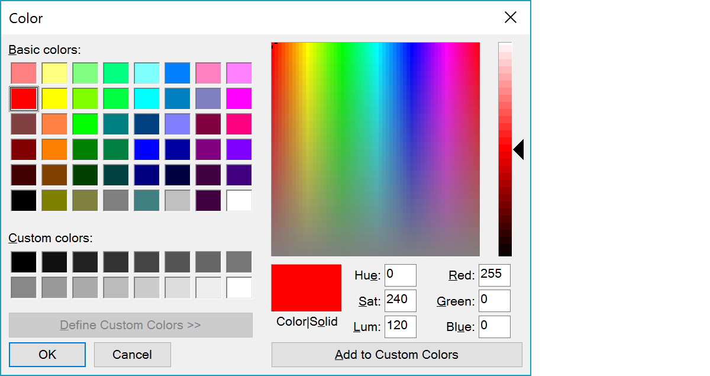The image size is (710, 376).
Task: Focus the Sat value field
Action: (400, 301)
